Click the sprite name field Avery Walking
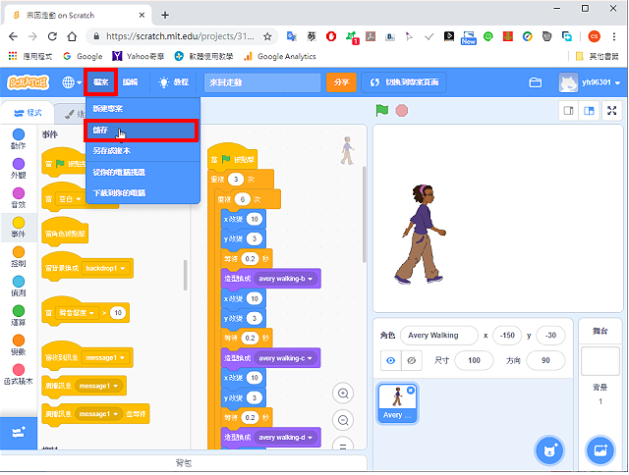The image size is (629, 475). (x=439, y=336)
